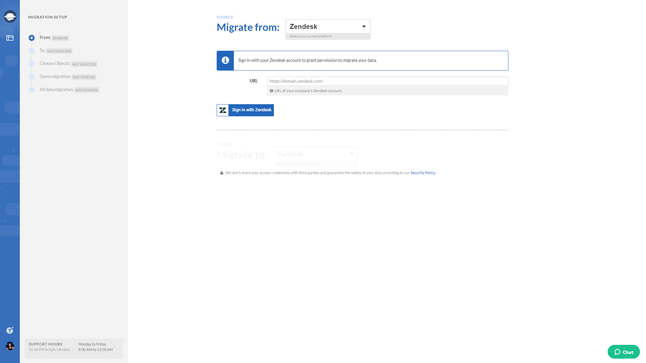
Task: Open the Security Policy link
Action: coord(423,172)
